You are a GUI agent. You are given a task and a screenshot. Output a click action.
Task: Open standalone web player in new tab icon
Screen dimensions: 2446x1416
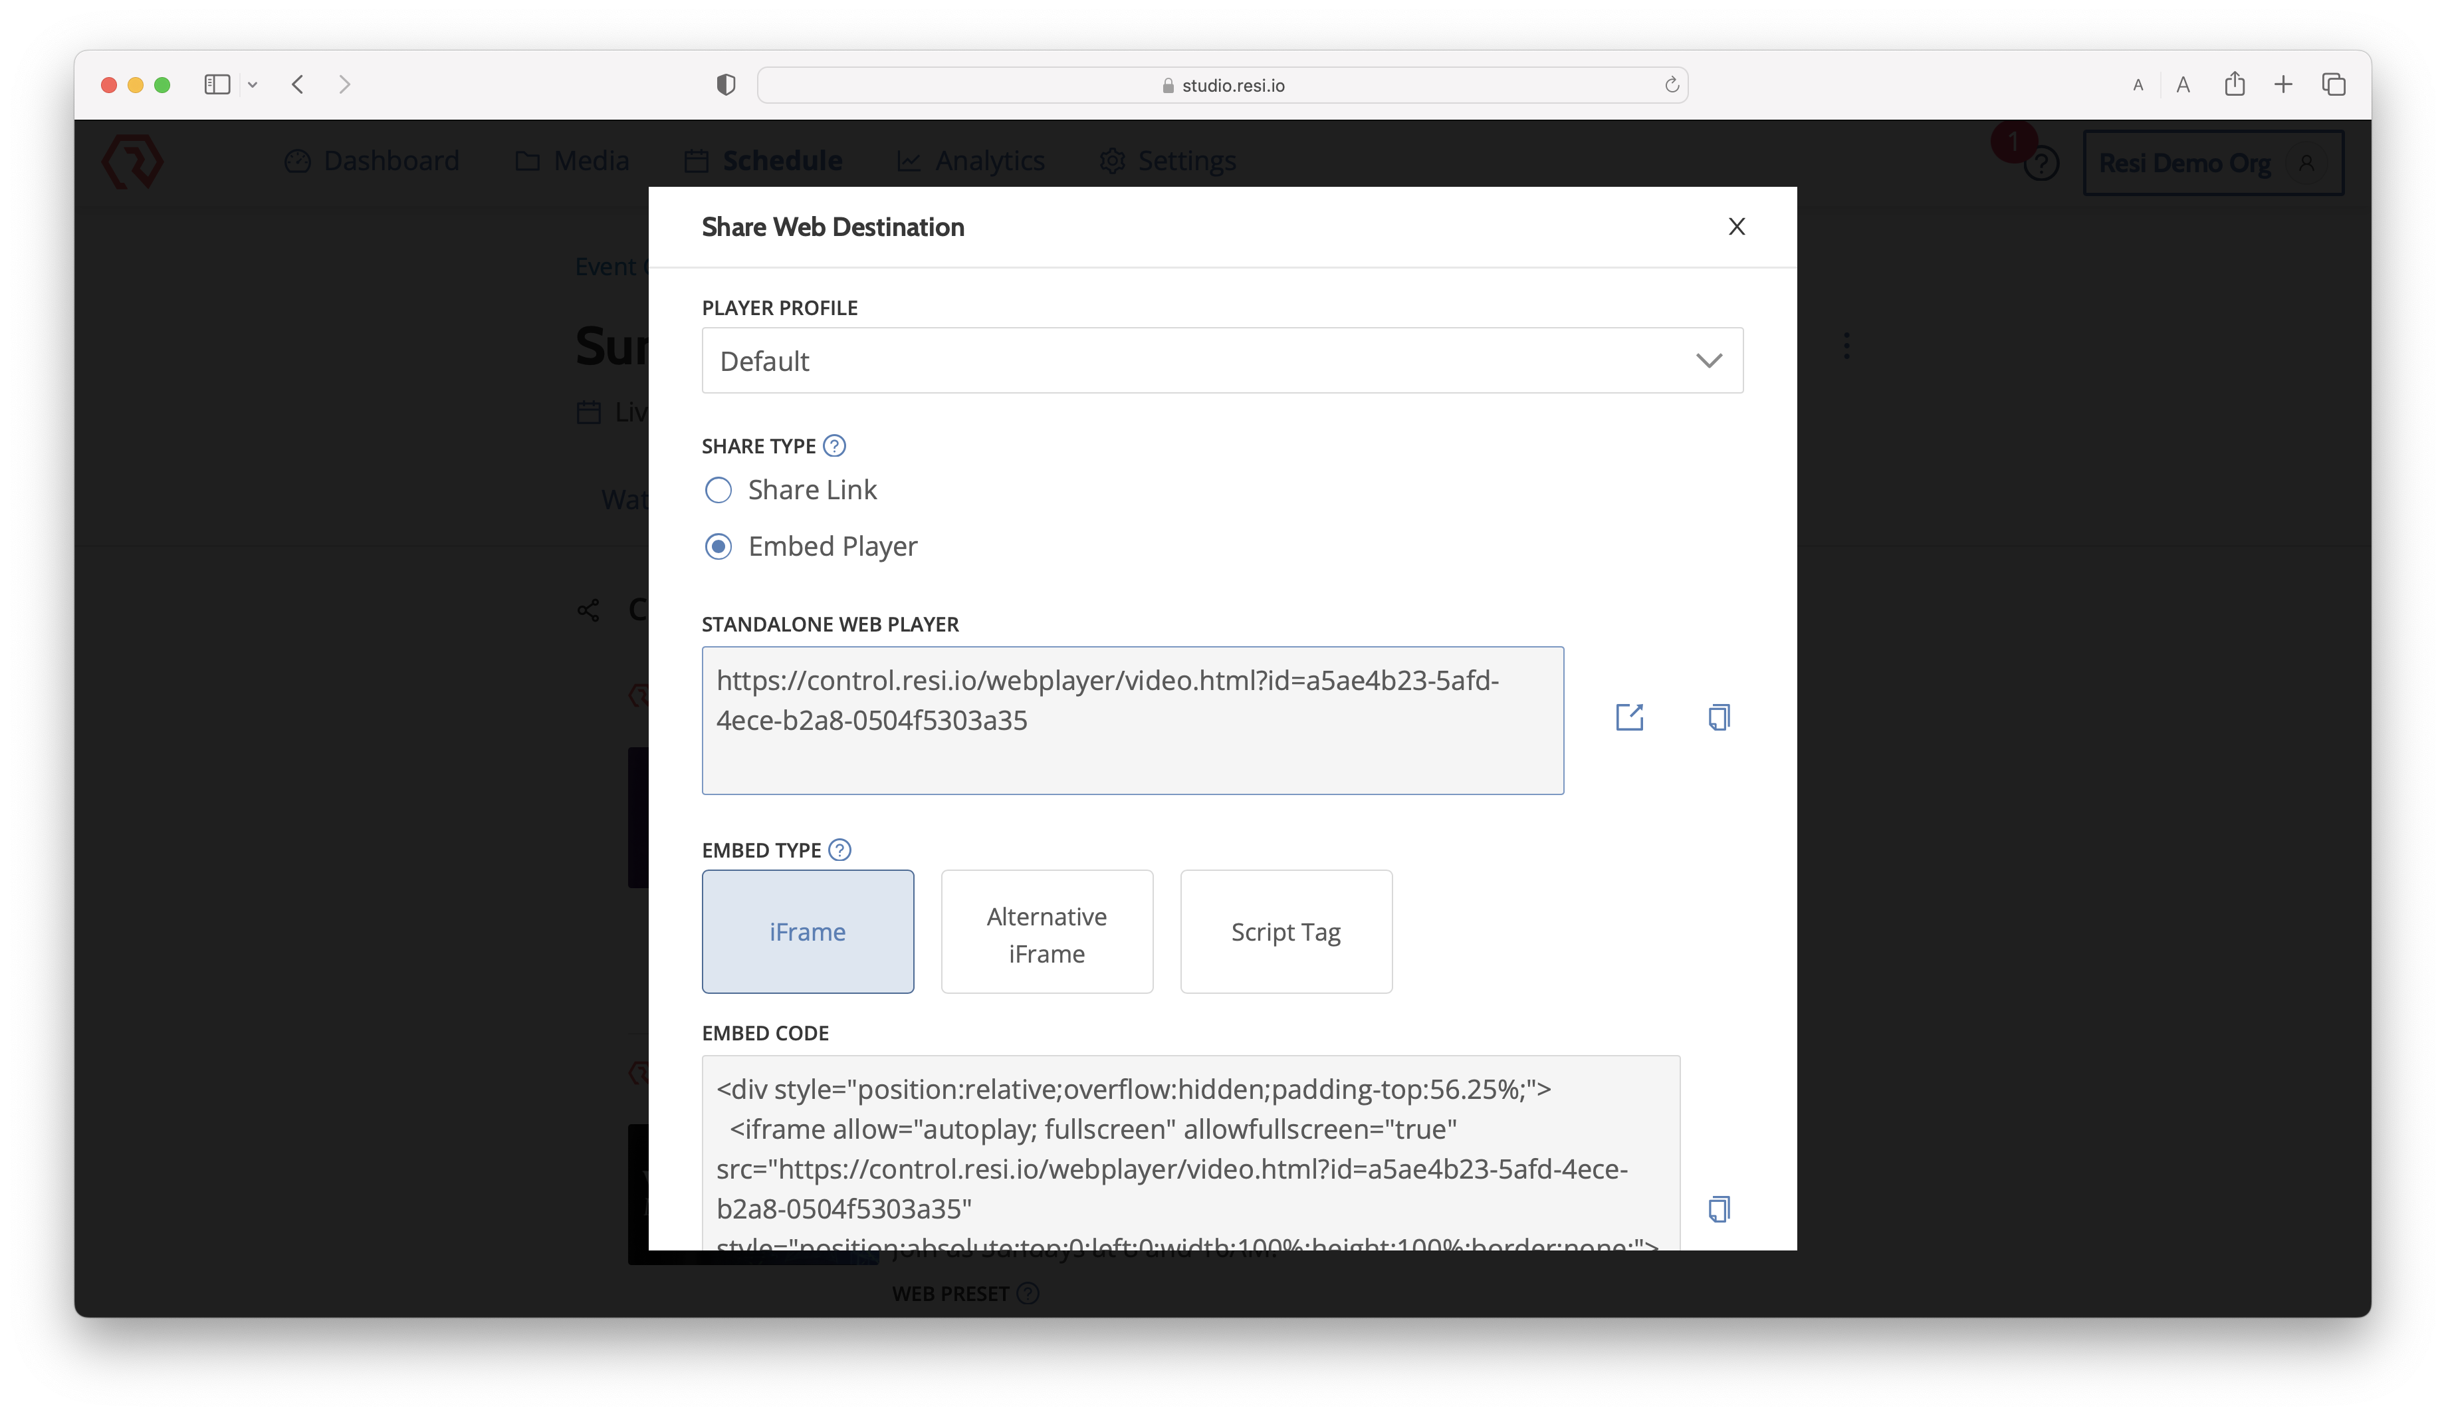1628,717
